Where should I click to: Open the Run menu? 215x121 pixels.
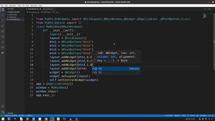tap(28, 6)
